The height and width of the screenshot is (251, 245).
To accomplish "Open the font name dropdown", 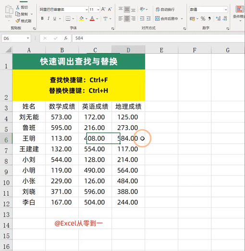I will tap(86, 10).
